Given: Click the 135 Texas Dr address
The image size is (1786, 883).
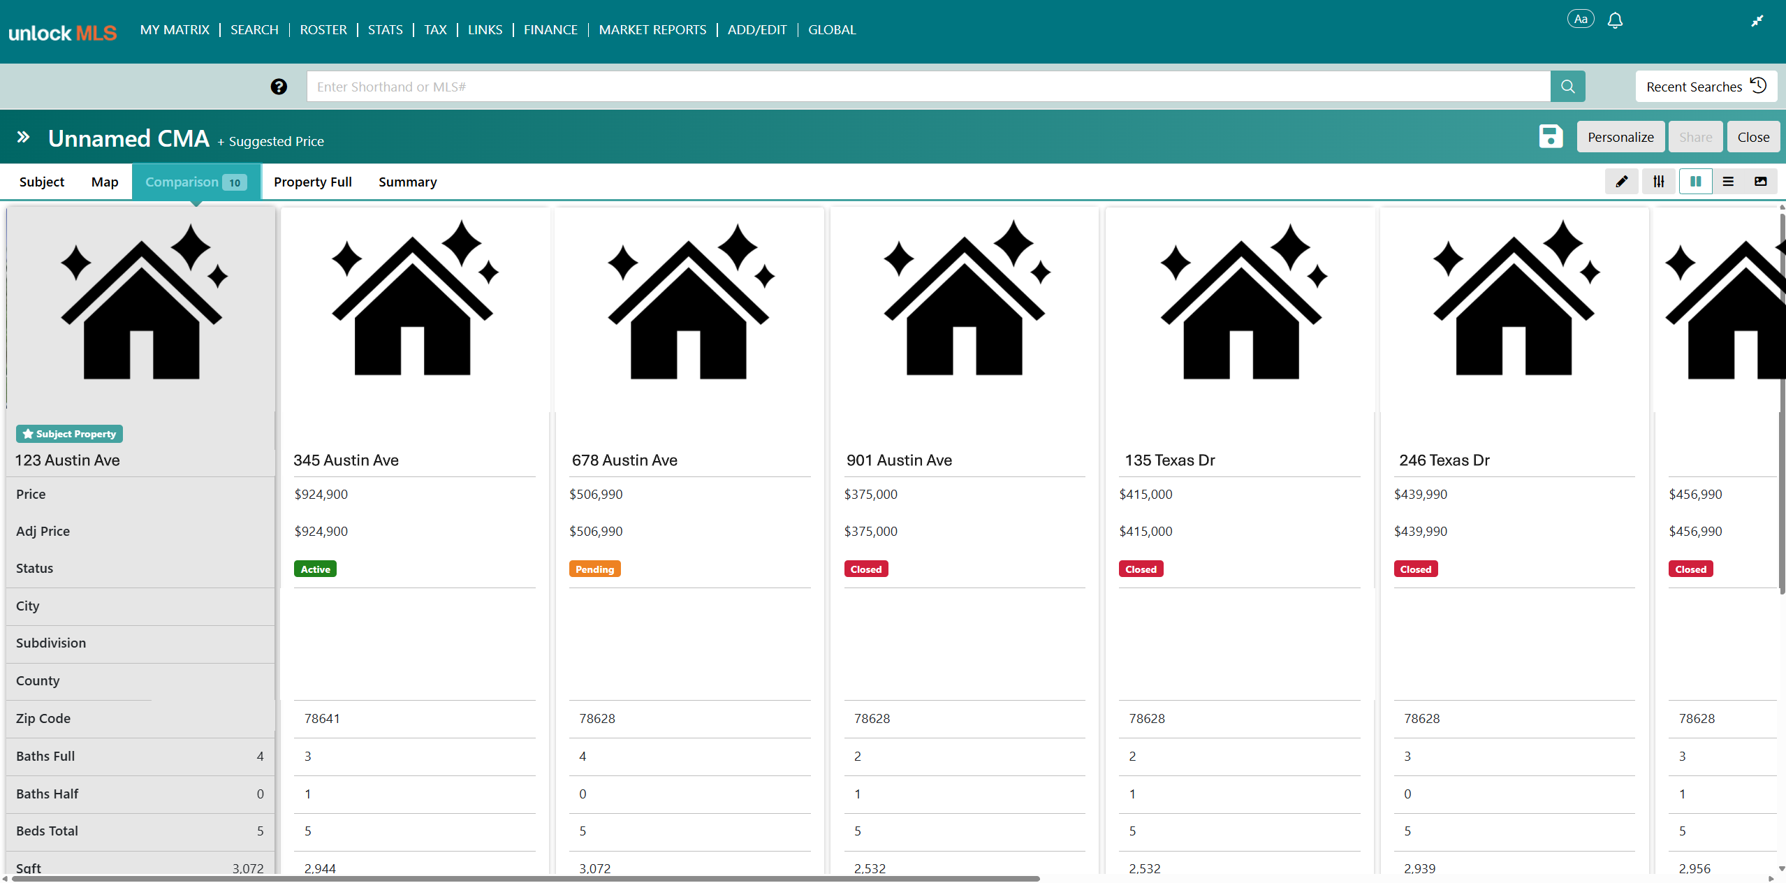Looking at the screenshot, I should pos(1170,460).
